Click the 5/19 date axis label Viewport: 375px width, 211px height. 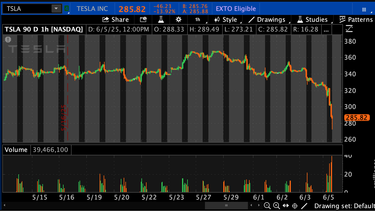click(x=94, y=198)
